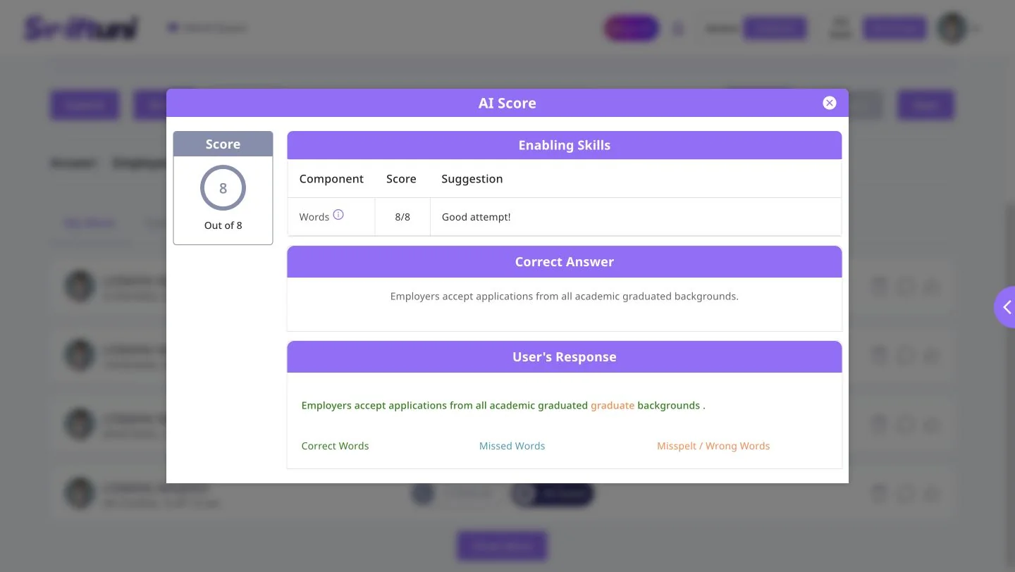Click the 'Out of 8' label
1015x572 pixels.
(223, 225)
